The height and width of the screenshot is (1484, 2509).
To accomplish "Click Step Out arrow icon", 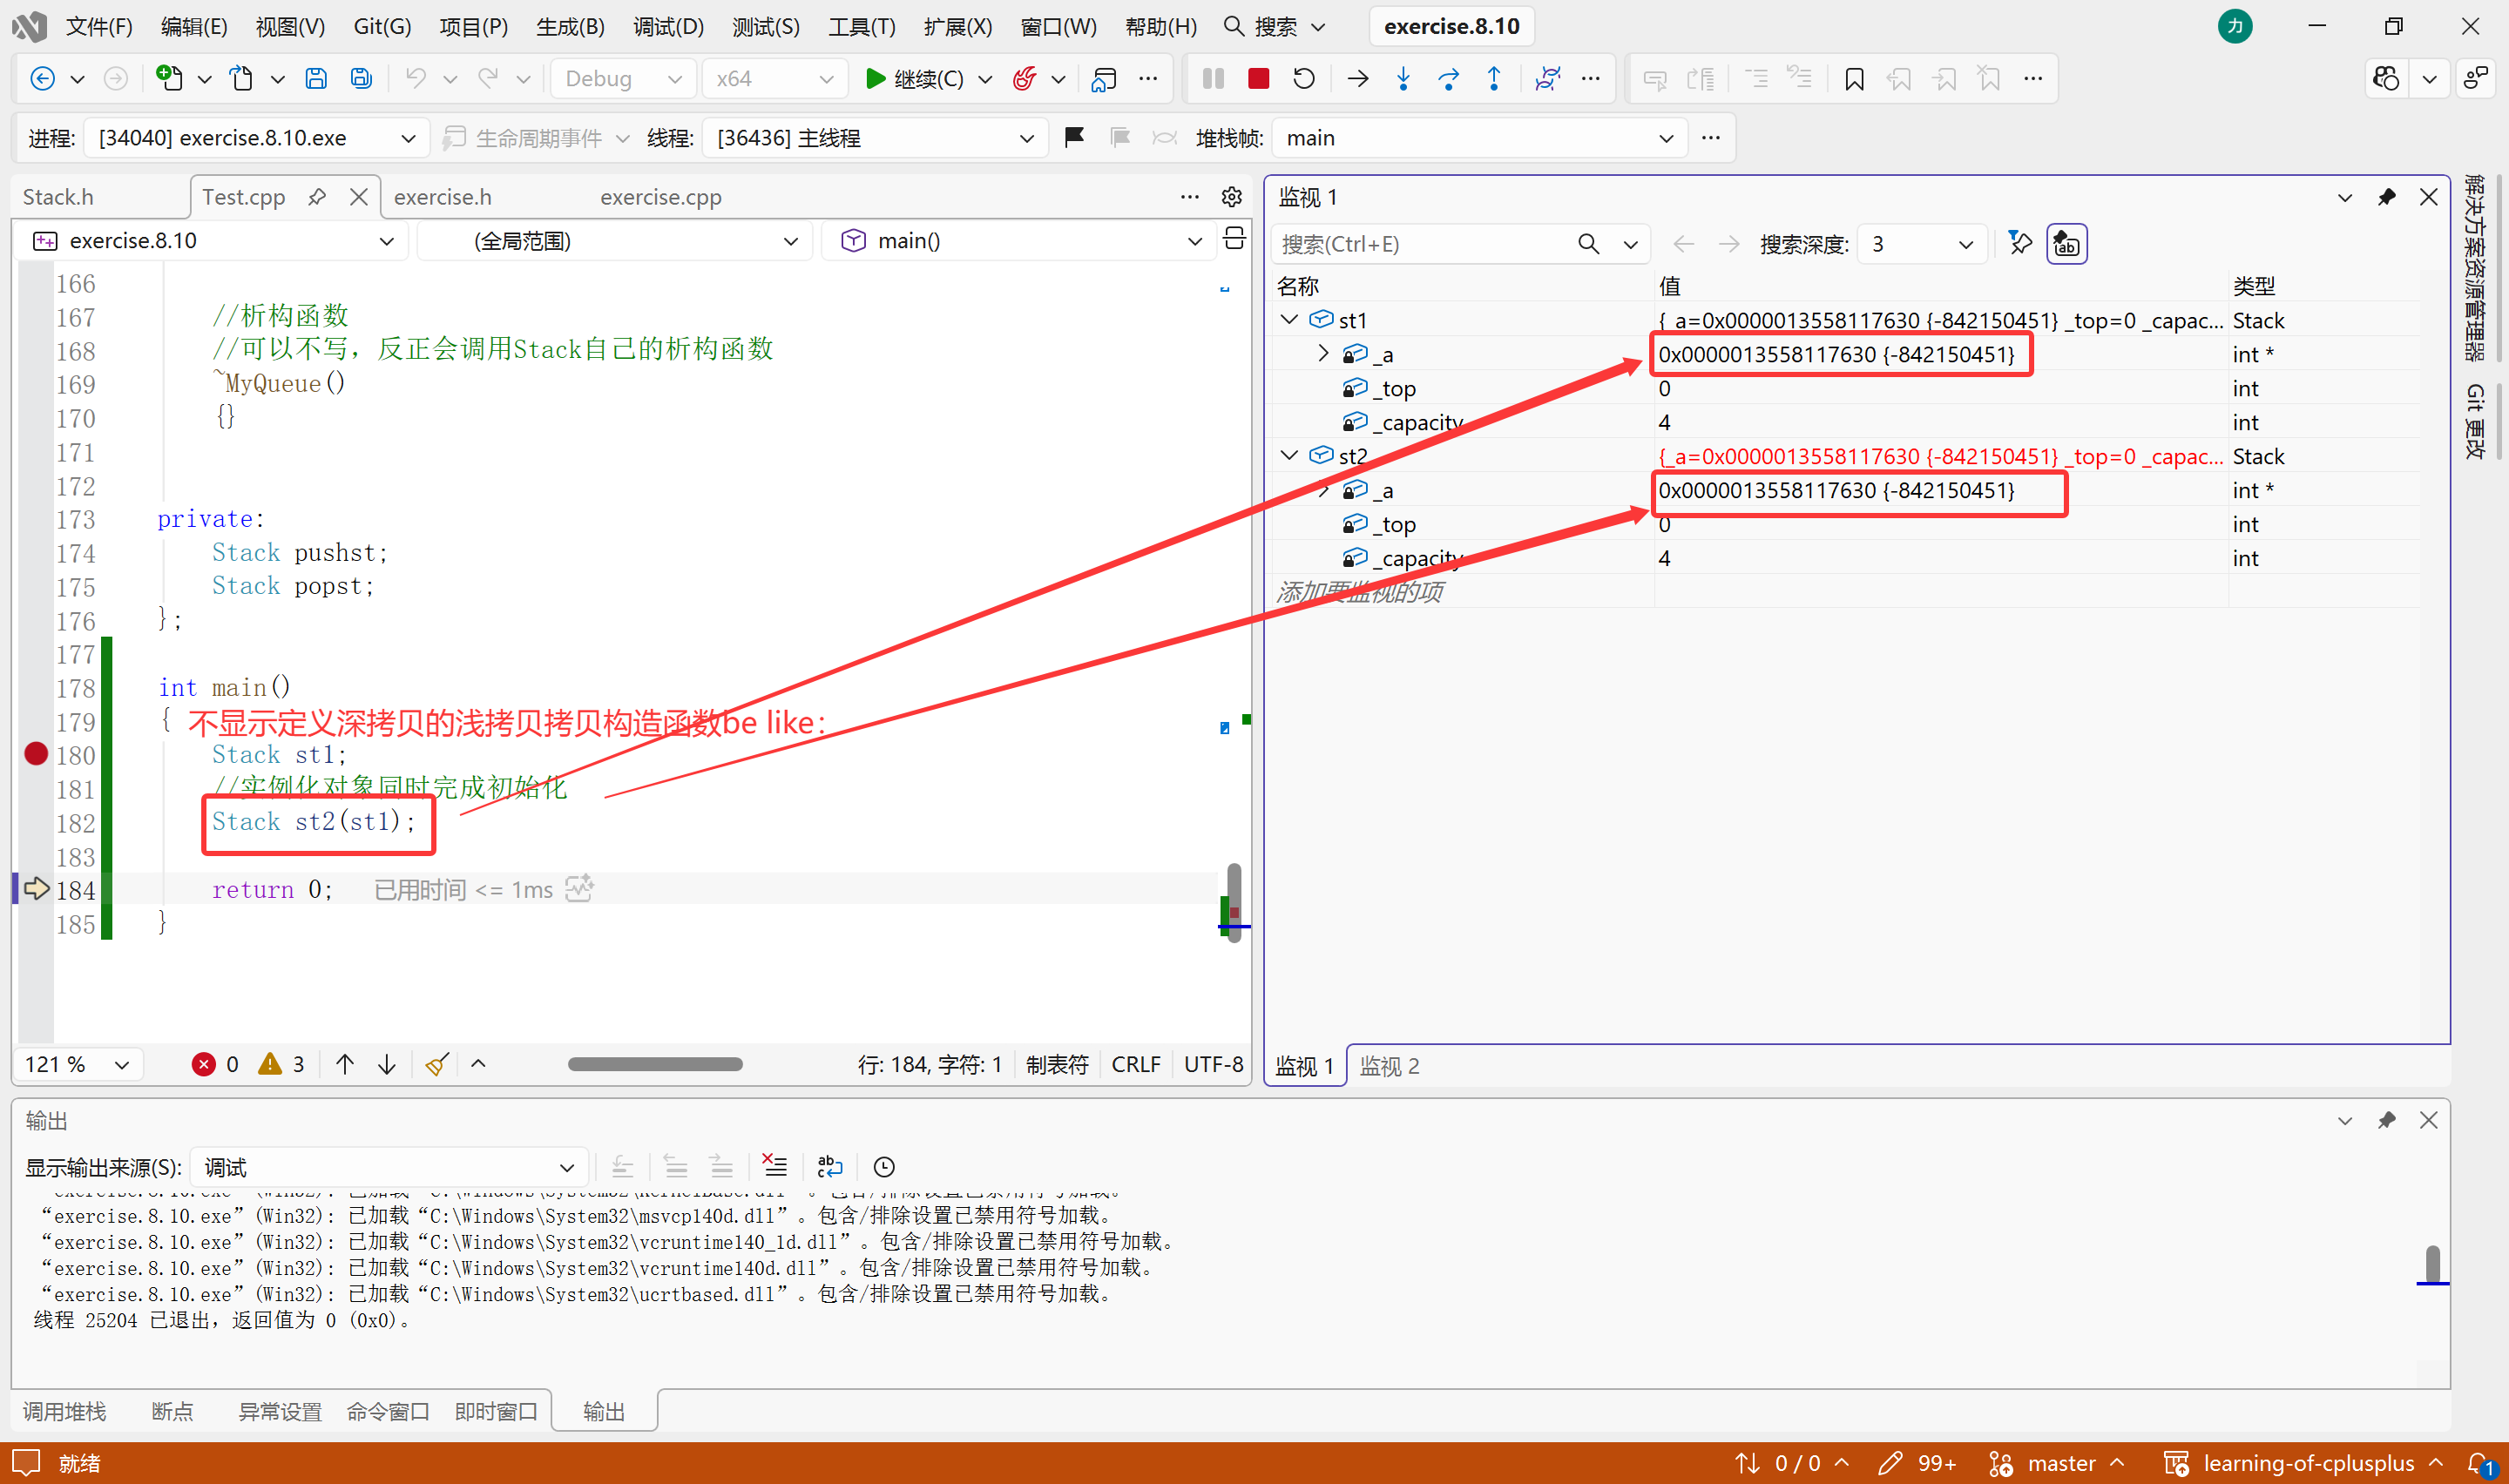I will pos(1493,78).
